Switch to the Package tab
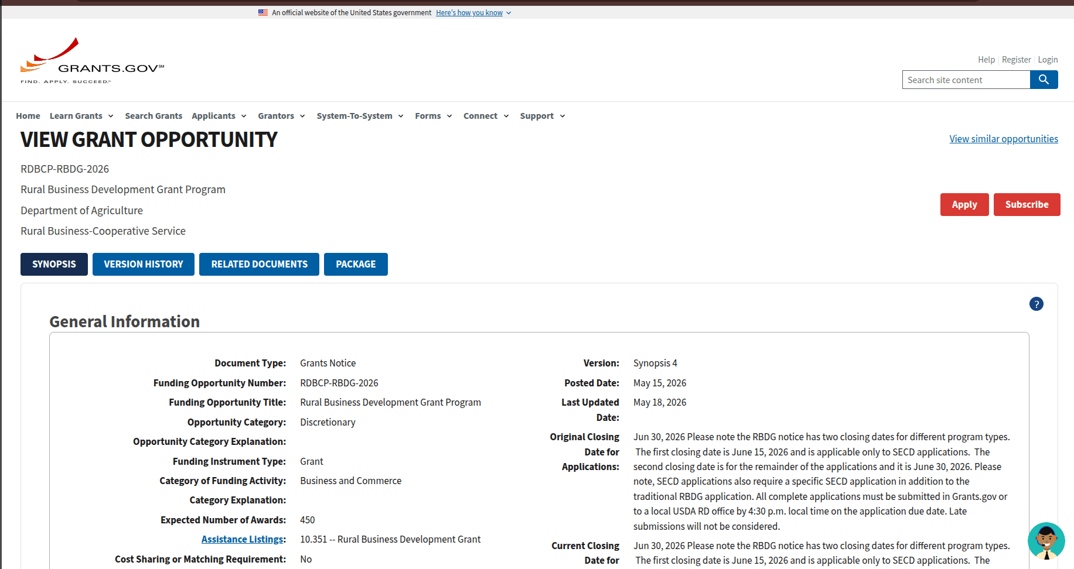The image size is (1074, 569). click(x=356, y=264)
